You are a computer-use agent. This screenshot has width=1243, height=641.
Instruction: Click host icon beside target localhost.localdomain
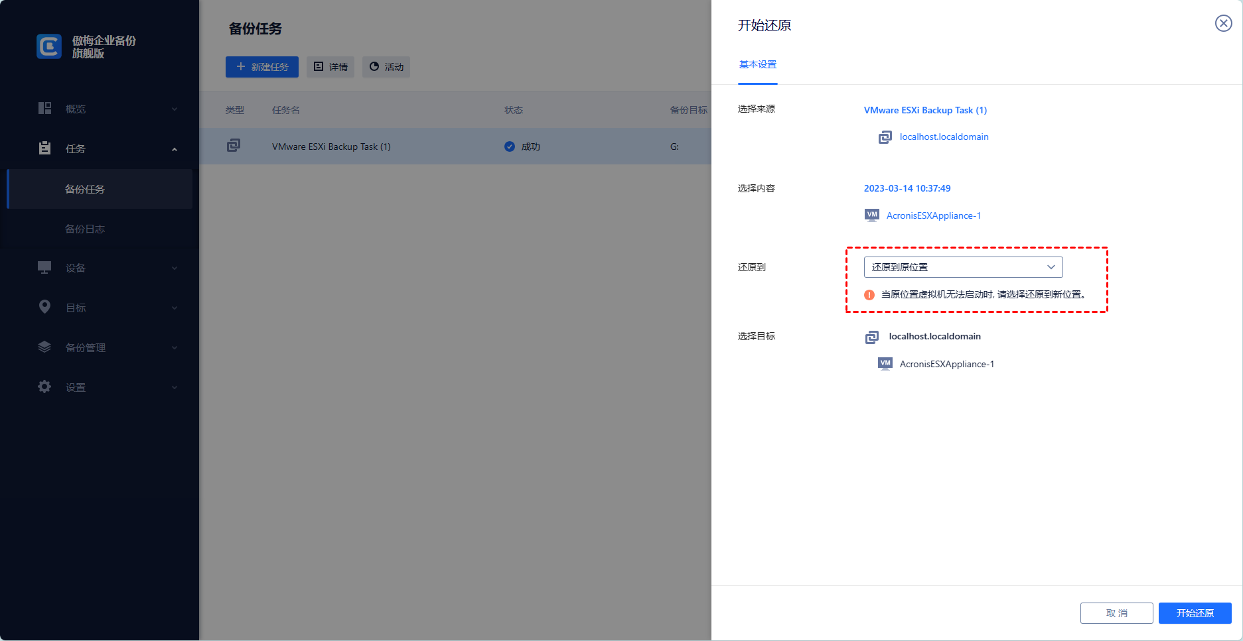point(872,337)
